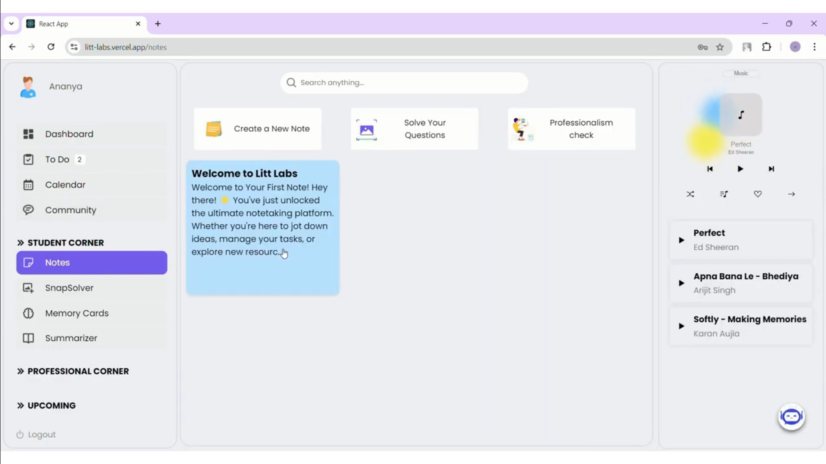
Task: Play Softly - Making Memories track
Action: coord(681,326)
